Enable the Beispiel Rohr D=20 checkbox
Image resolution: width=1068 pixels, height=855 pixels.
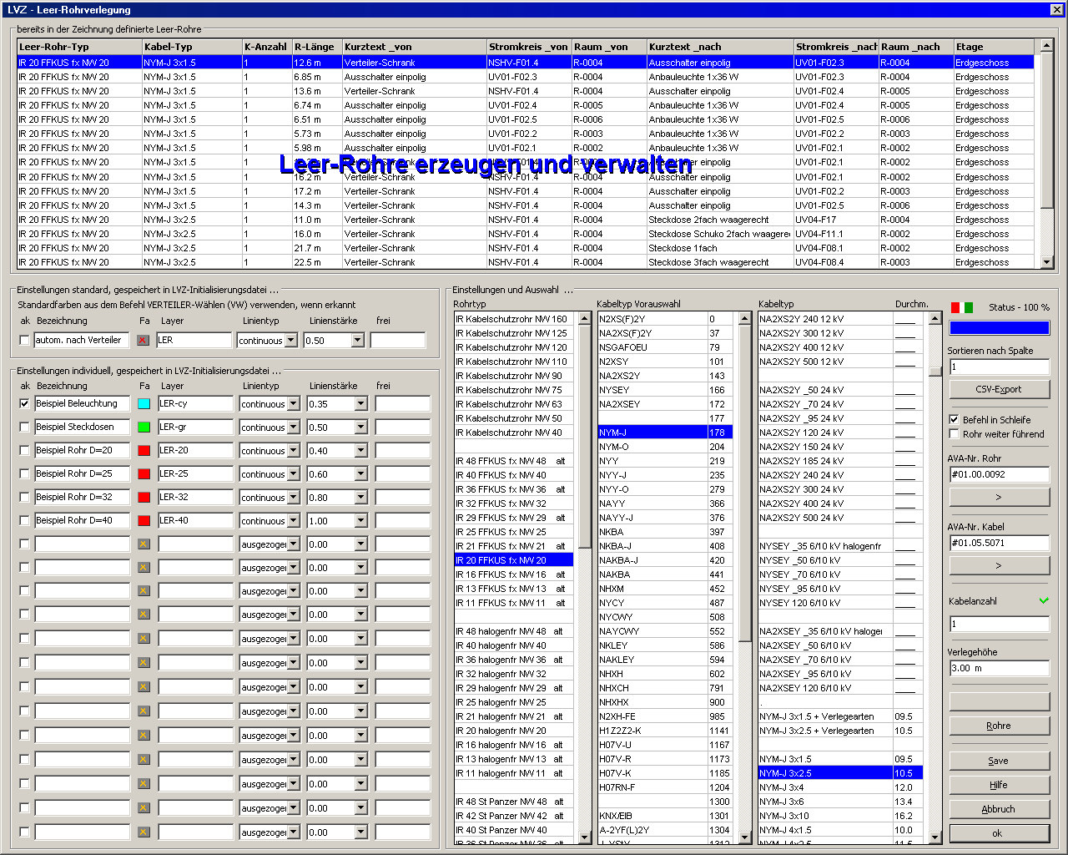click(24, 450)
